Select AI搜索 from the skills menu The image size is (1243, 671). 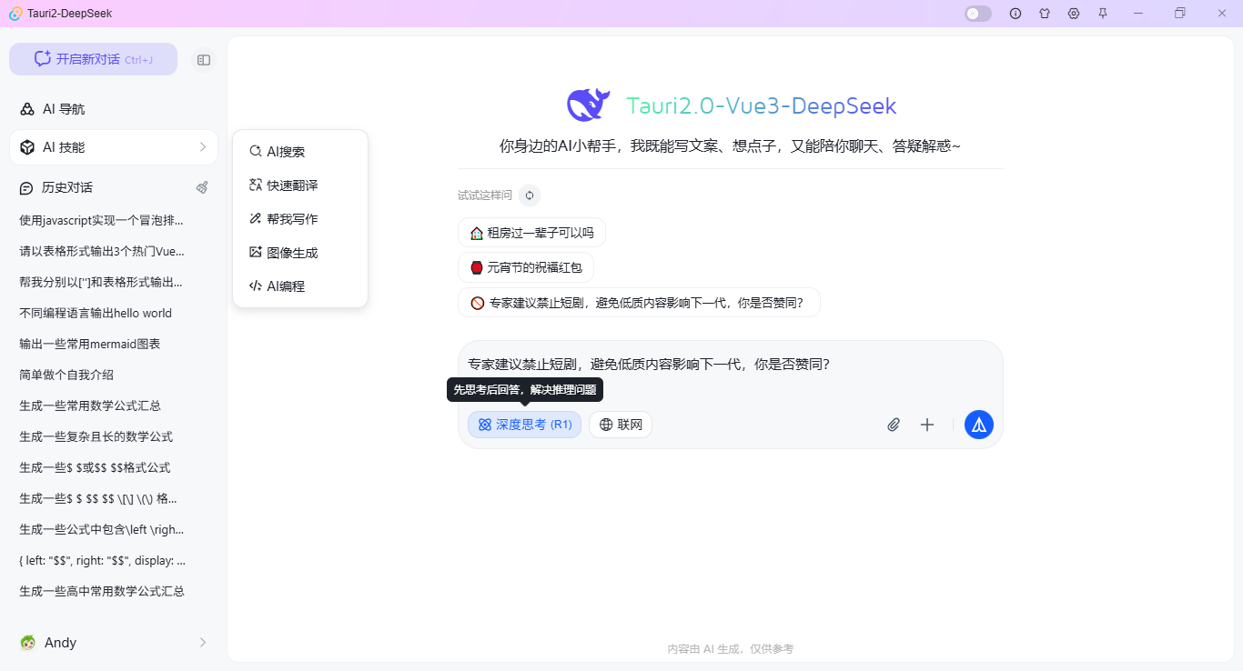tap(300, 152)
